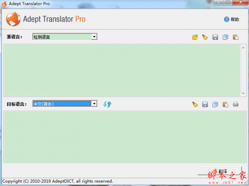Open a file into the source text
This screenshot has height=186, width=249.
[195, 37]
